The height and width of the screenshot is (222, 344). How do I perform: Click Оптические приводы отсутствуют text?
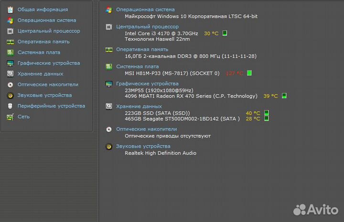168,136
